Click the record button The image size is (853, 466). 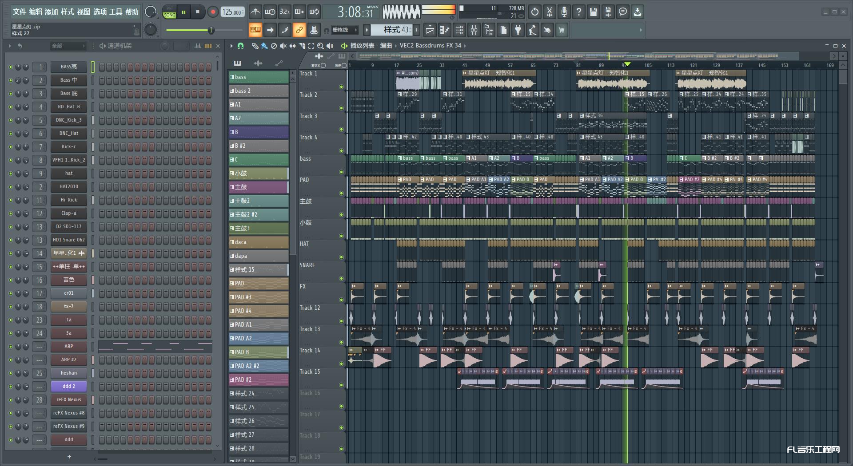(213, 12)
